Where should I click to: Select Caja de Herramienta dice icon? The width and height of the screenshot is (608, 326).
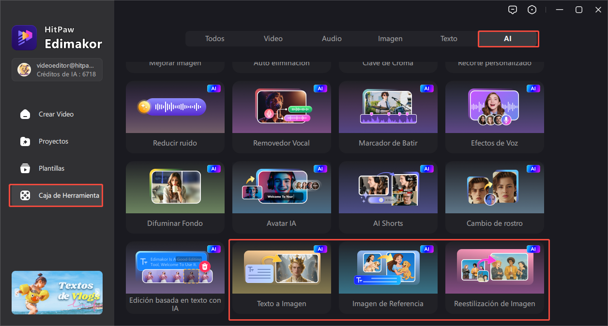[x=25, y=195]
